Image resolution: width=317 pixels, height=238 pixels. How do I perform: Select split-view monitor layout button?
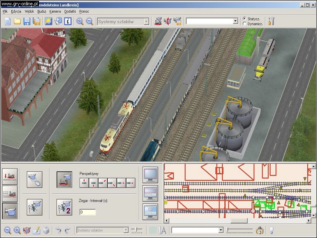pyautogui.click(x=150, y=193)
